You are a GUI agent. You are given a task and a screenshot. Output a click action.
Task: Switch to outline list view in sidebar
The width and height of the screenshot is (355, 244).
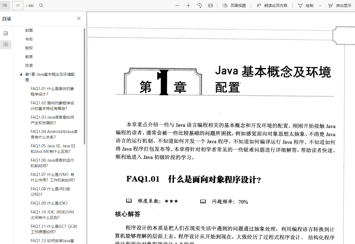[x=6, y=44]
